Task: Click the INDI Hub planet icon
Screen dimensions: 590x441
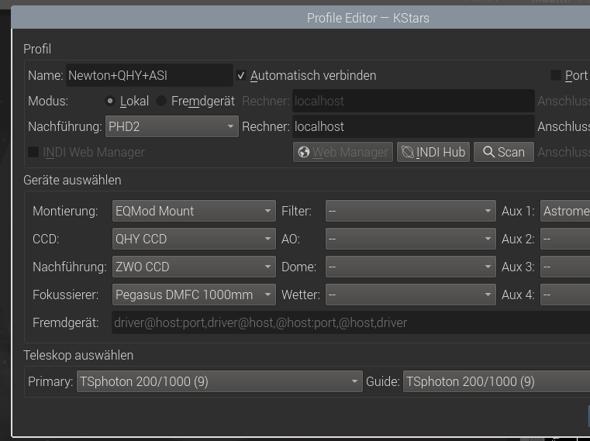Action: pos(408,152)
